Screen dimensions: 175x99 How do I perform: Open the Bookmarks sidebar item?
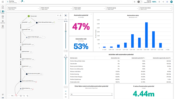coord(3,22)
